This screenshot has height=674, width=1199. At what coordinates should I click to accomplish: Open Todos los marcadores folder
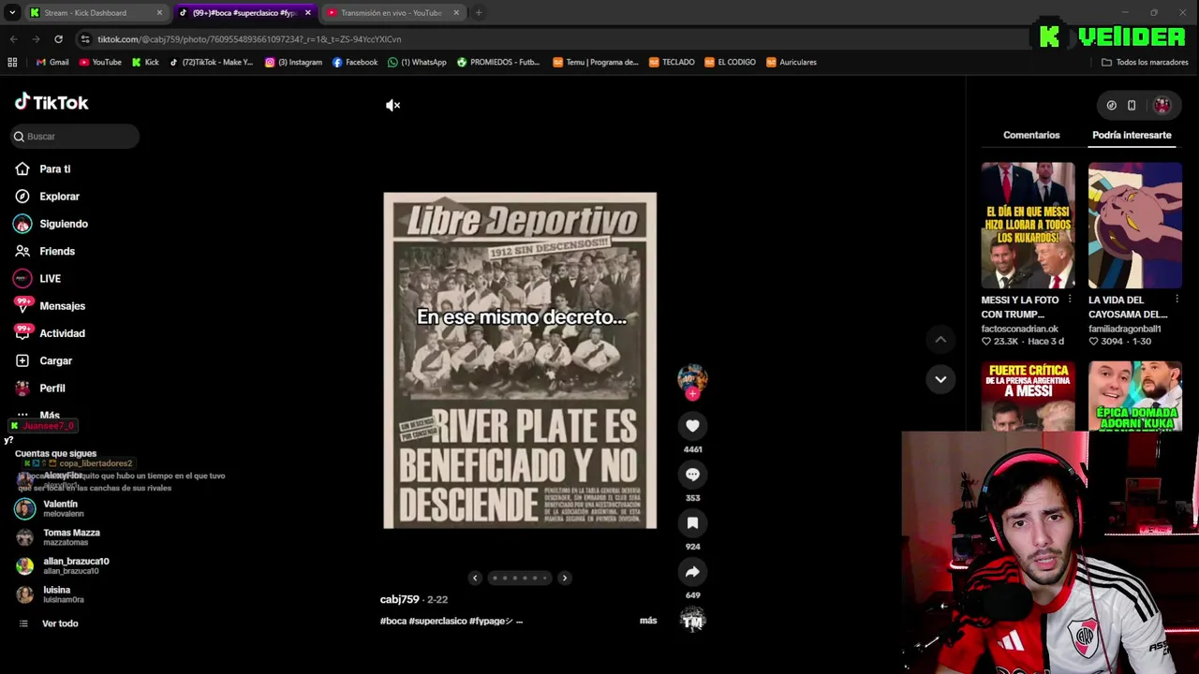pos(1145,62)
